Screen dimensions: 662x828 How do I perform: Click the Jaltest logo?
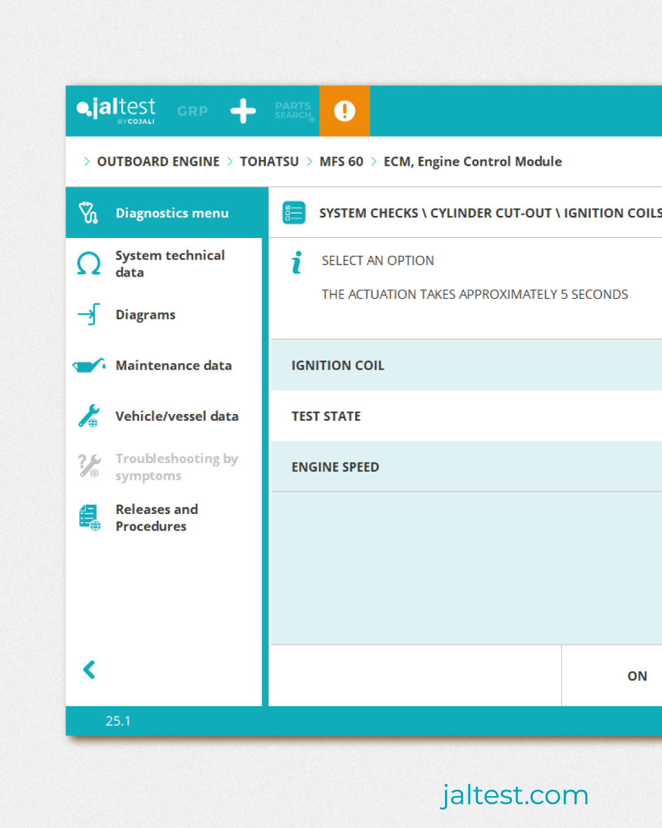coord(116,110)
